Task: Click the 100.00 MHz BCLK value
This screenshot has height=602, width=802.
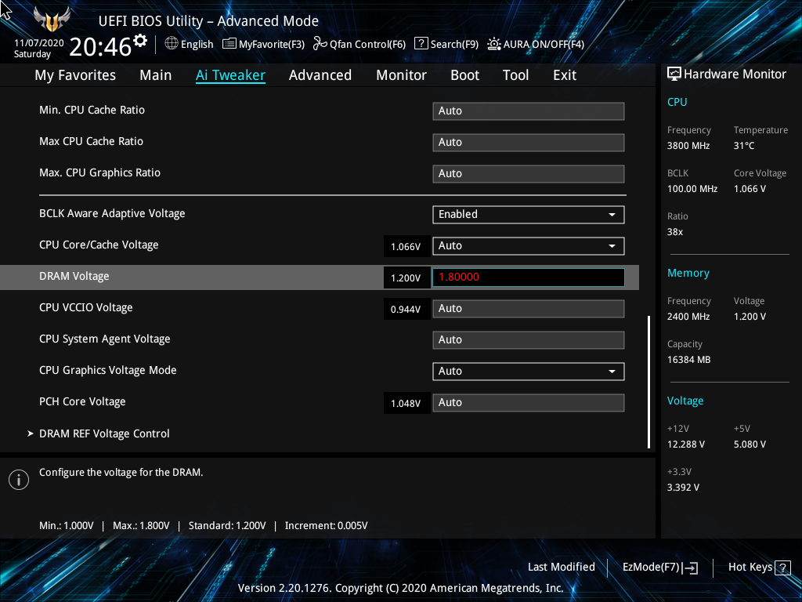Action: (x=692, y=189)
